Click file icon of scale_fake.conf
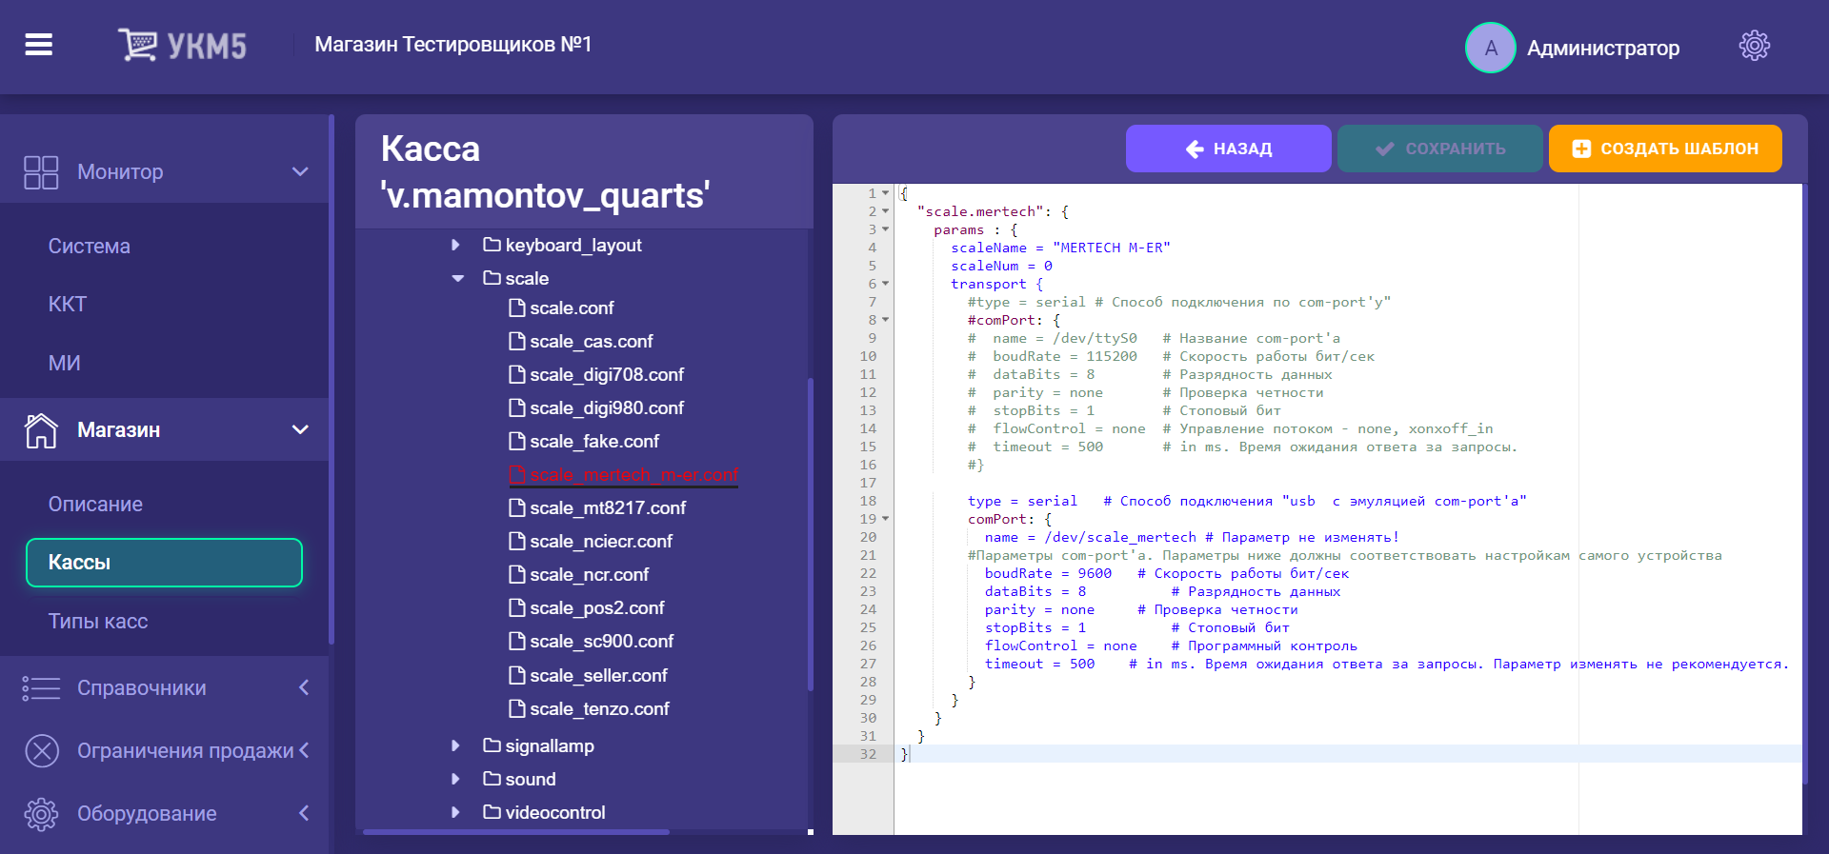The image size is (1829, 854). (517, 441)
